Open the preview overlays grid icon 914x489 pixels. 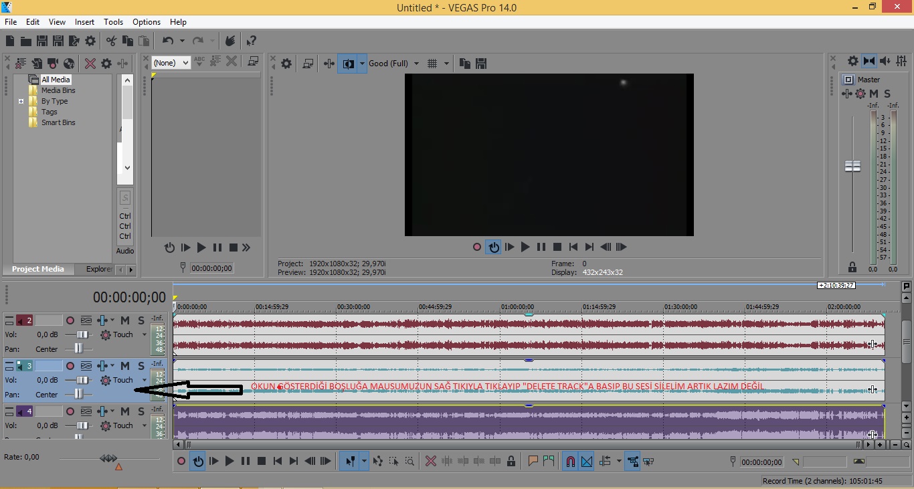(432, 64)
